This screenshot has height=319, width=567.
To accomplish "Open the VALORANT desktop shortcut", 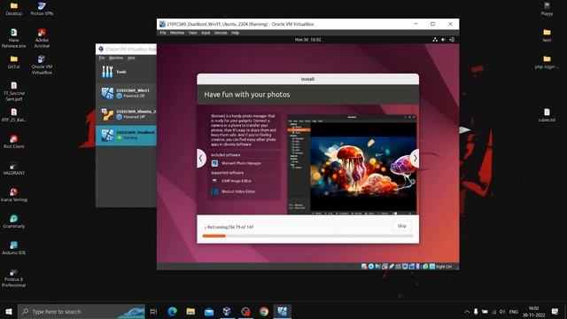I will pyautogui.click(x=14, y=168).
